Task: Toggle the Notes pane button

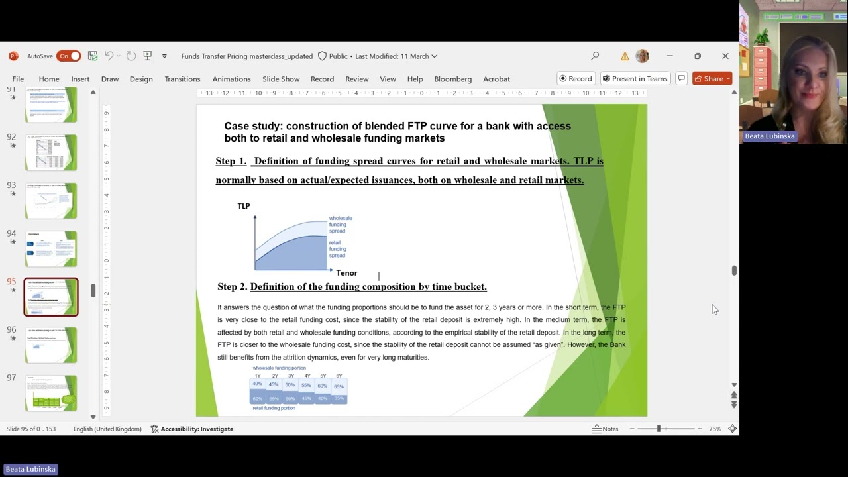Action: coord(606,429)
